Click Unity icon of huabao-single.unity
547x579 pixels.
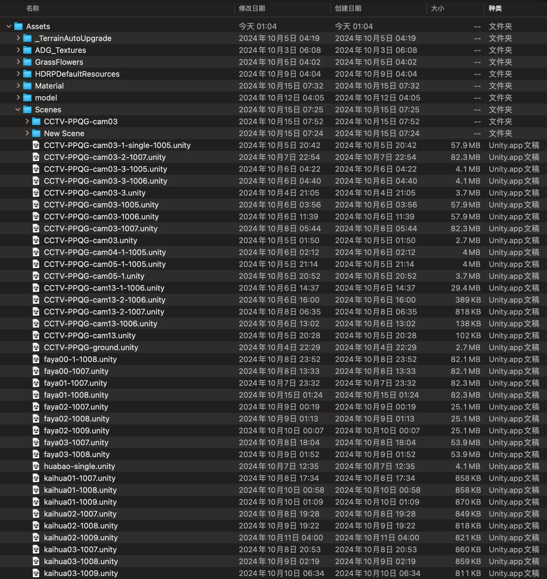(36, 466)
